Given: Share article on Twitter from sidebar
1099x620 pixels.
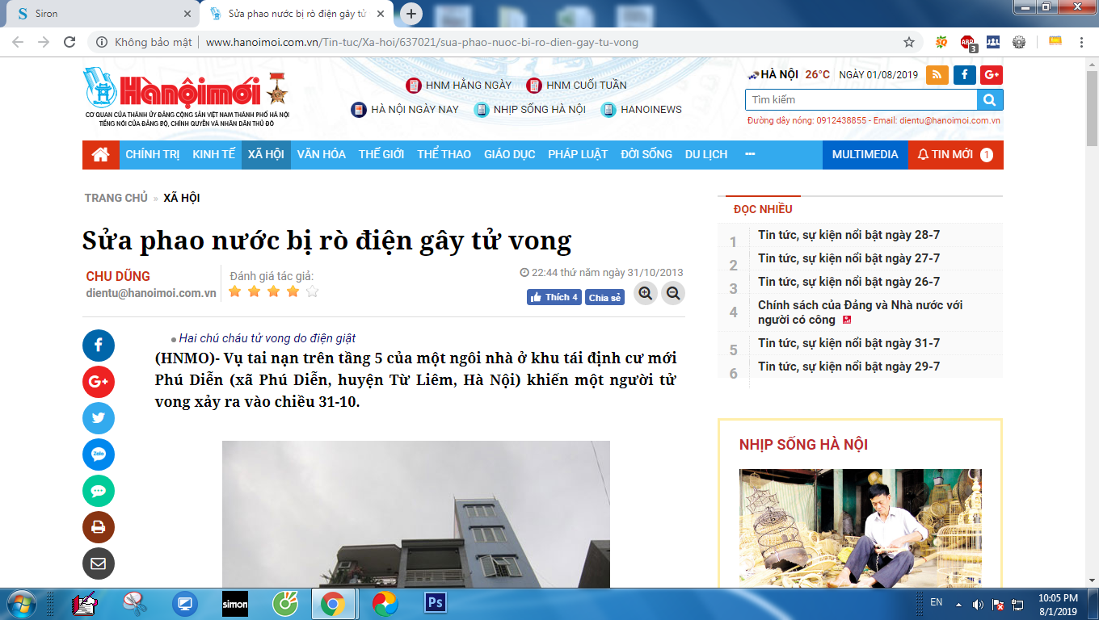Looking at the screenshot, I should (x=99, y=418).
